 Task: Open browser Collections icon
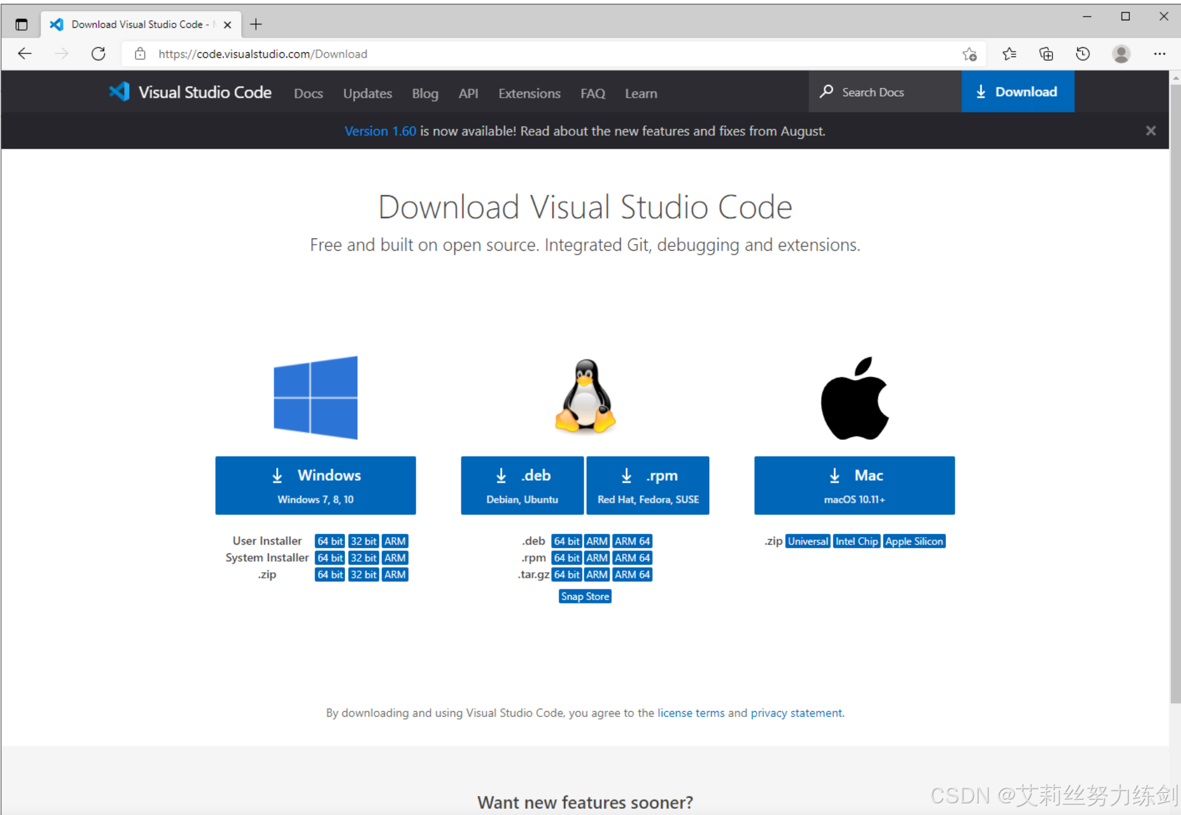point(1046,54)
